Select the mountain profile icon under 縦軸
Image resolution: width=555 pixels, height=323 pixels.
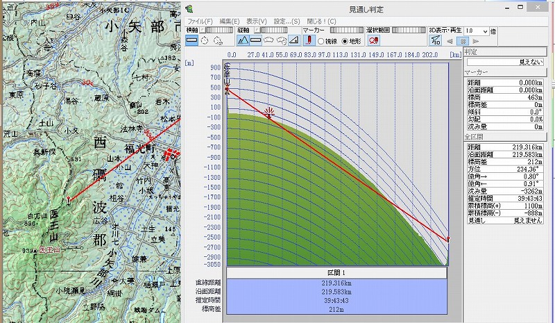pos(244,41)
